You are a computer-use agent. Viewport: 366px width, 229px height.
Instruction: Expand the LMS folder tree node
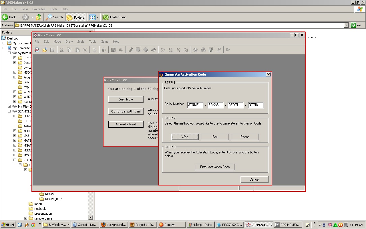[15, 136]
